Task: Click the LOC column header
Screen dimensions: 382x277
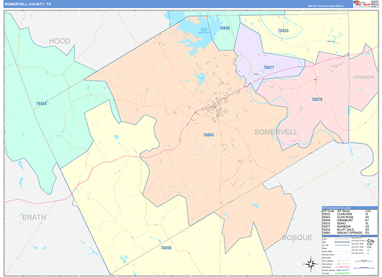Action: (368, 211)
